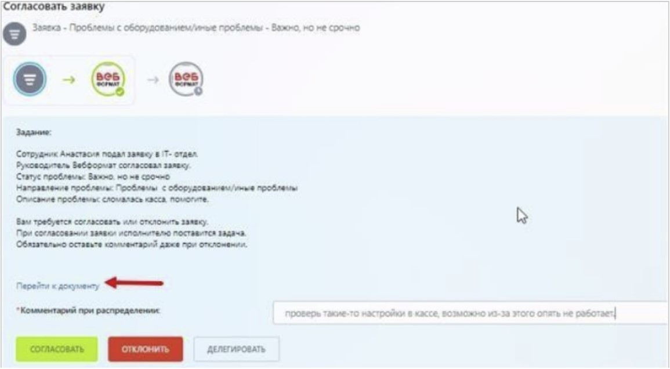This screenshot has height=369, width=670.
Task: Focus the Комментарий при распределении text field
Action: (x=470, y=313)
